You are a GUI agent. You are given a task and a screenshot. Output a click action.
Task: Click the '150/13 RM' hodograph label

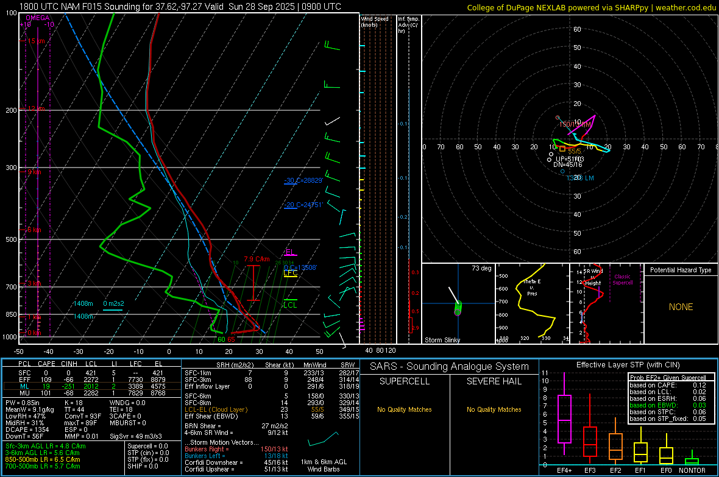[575, 125]
